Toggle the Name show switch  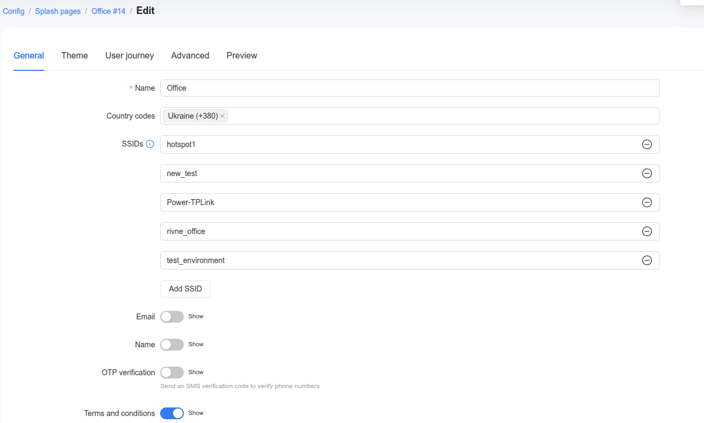(172, 345)
